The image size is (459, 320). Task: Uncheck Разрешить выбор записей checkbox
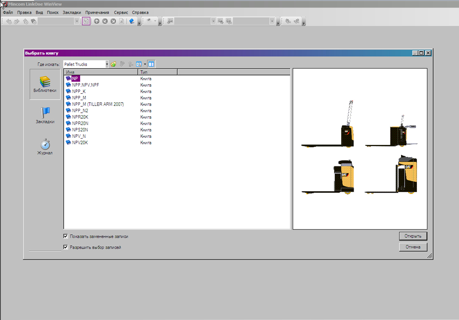(x=66, y=247)
